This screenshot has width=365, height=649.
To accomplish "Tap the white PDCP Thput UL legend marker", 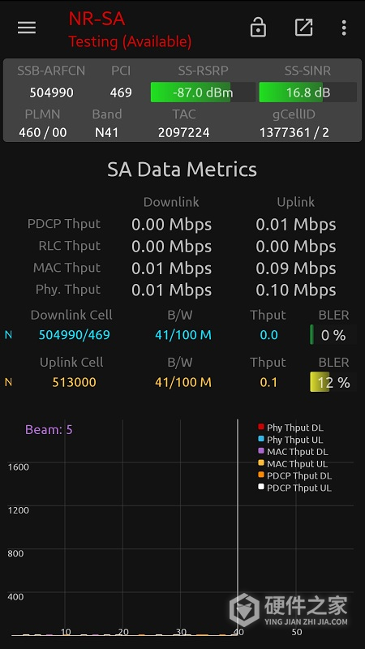I will (x=261, y=487).
